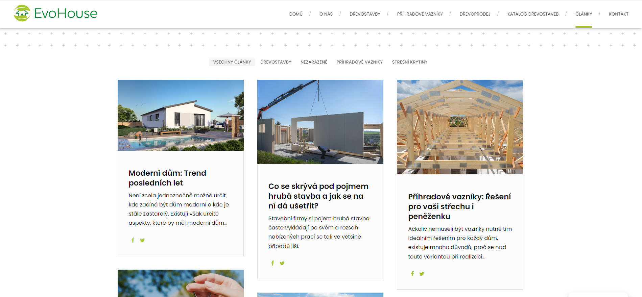The width and height of the screenshot is (642, 297).
Task: Open the modern house with pool thumbnail
Action: tap(181, 115)
